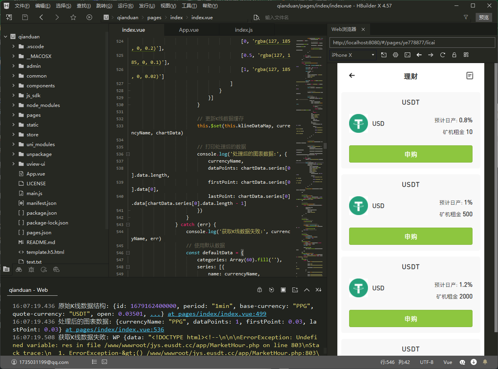Open the device selector iPhone X dropdown
The image size is (498, 369).
tap(353, 55)
